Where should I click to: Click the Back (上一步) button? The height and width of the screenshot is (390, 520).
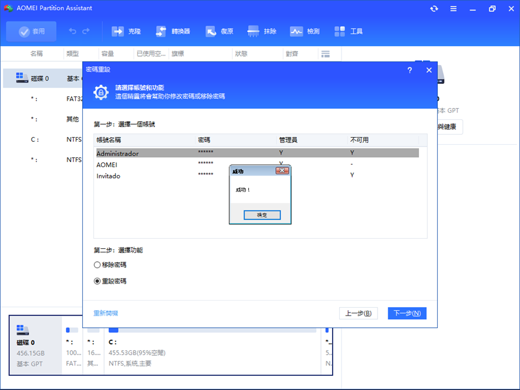pos(358,313)
